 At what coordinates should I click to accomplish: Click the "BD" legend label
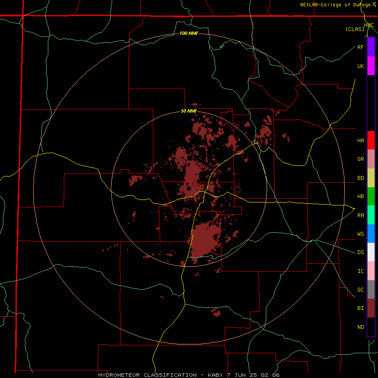(x=360, y=178)
